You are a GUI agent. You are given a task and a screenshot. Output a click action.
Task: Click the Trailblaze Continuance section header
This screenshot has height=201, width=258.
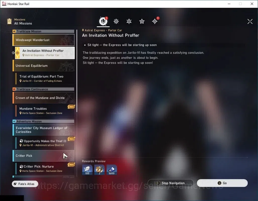pyautogui.click(x=44, y=89)
